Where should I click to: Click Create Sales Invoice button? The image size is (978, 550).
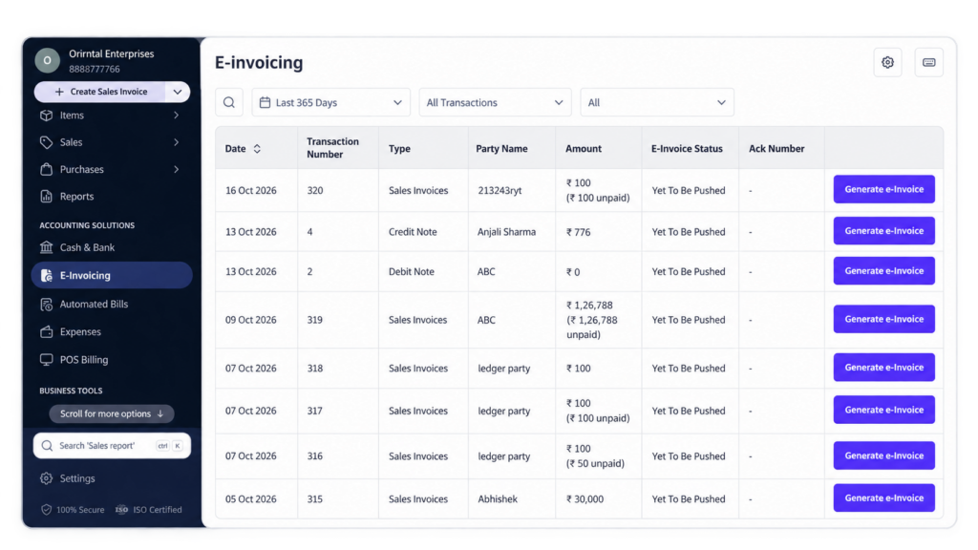[99, 92]
